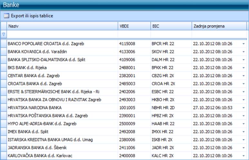This screenshot has height=160, width=249.
Task: Open date dropdown for BANKA SPLITSKO-DALMATINSKA row
Action: (x=244, y=60)
